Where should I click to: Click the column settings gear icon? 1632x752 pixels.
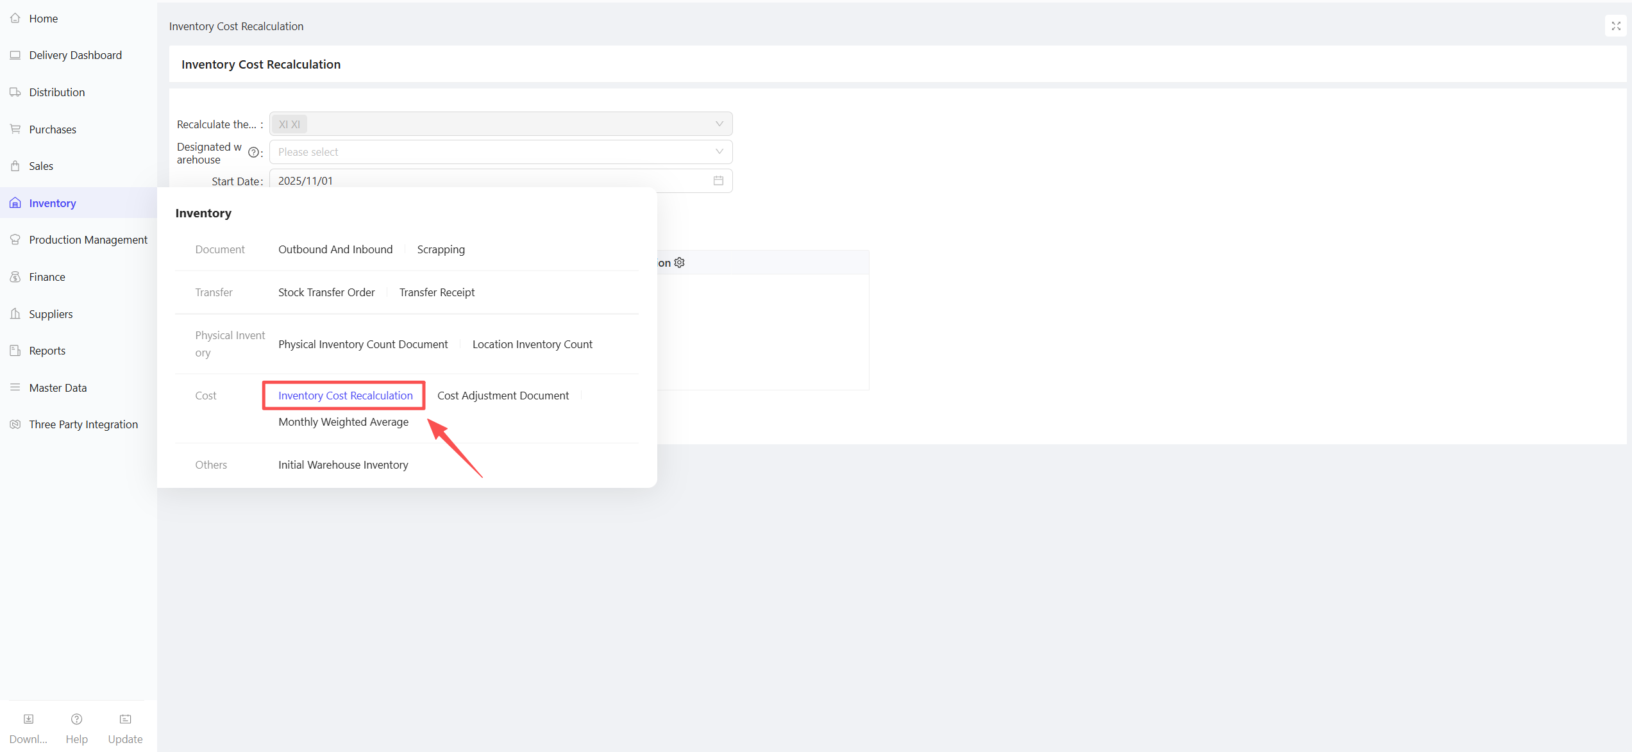(680, 263)
